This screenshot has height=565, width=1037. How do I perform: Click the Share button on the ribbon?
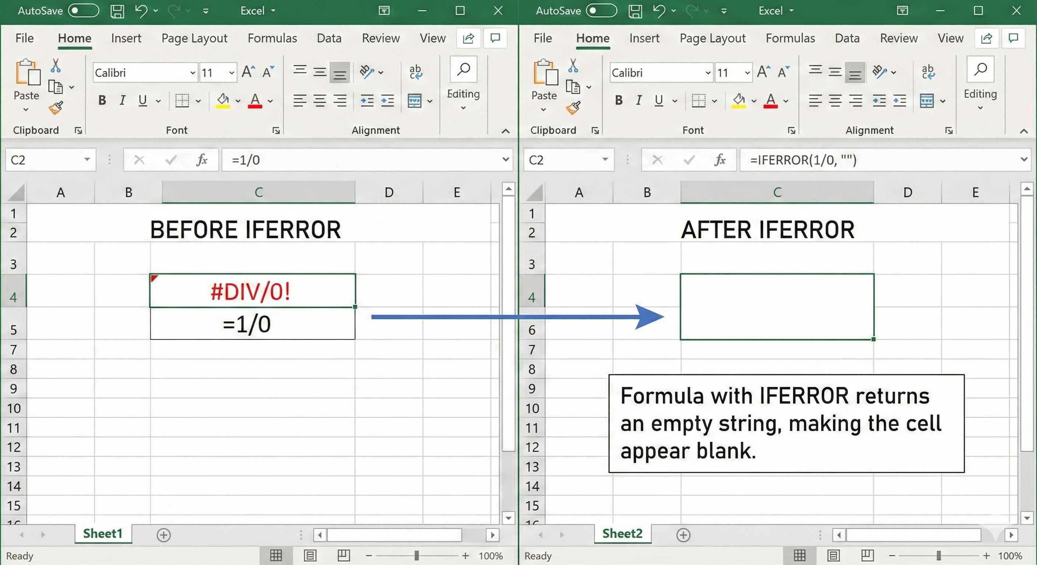click(468, 38)
